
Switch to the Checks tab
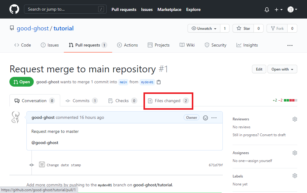(122, 100)
